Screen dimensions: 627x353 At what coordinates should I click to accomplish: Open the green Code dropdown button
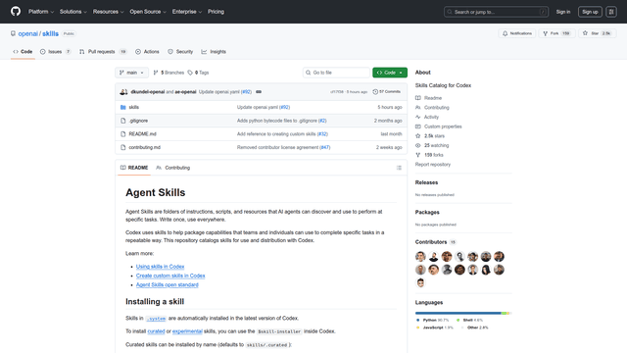coord(390,73)
